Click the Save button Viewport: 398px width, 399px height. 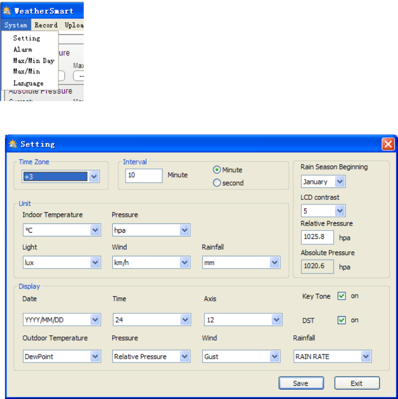point(301,383)
